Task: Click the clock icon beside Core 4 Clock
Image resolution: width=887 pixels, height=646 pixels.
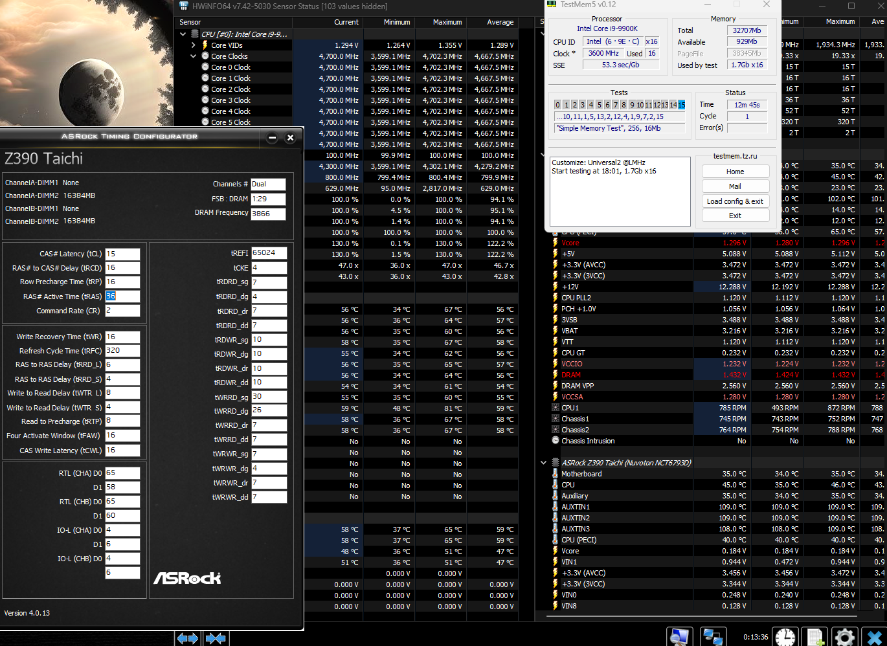Action: coord(205,111)
